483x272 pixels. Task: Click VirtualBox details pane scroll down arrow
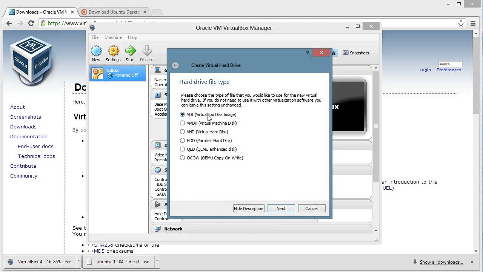tap(376, 230)
